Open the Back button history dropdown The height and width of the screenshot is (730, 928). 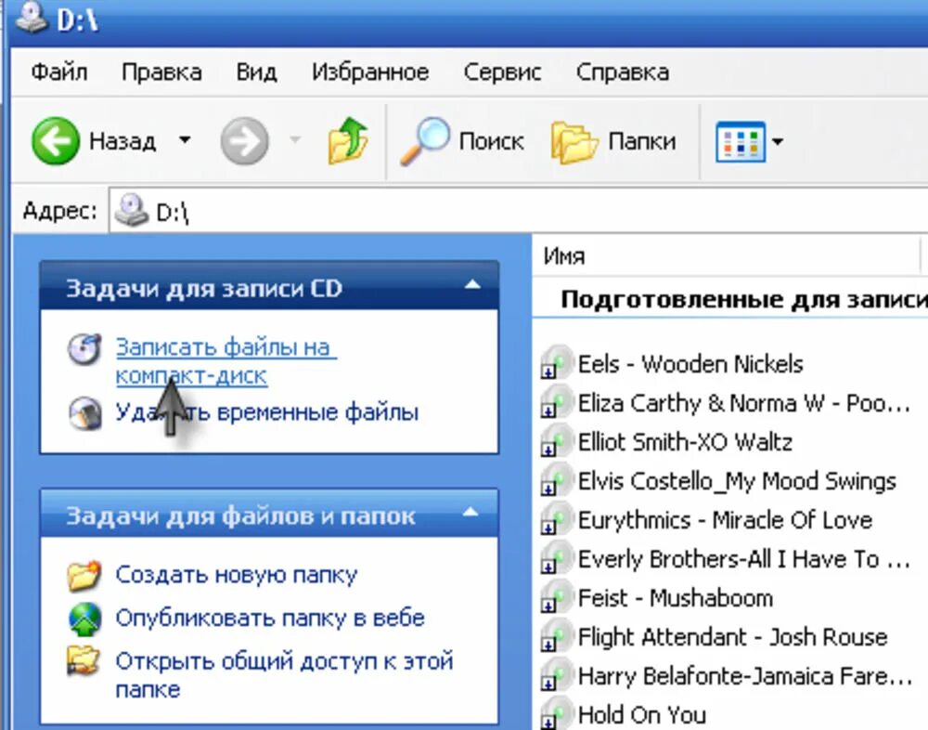(x=185, y=140)
